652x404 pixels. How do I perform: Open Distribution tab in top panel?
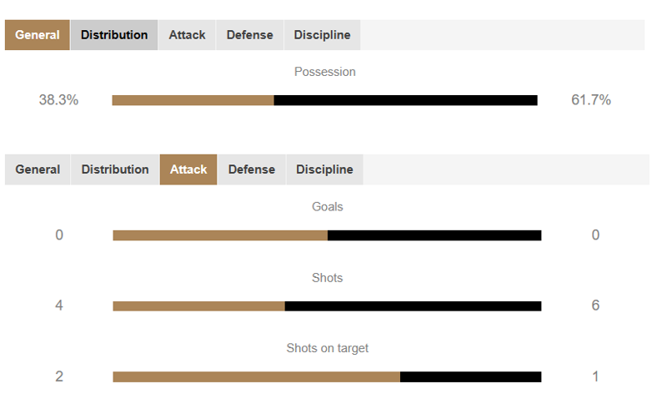point(114,35)
